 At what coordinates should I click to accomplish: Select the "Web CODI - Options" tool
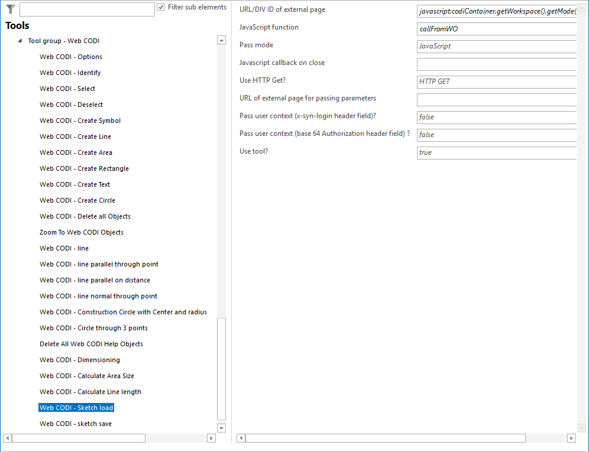click(x=70, y=57)
